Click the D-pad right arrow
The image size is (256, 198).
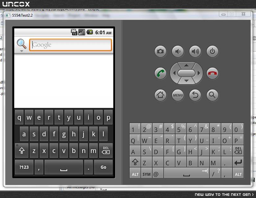pyautogui.click(x=199, y=73)
